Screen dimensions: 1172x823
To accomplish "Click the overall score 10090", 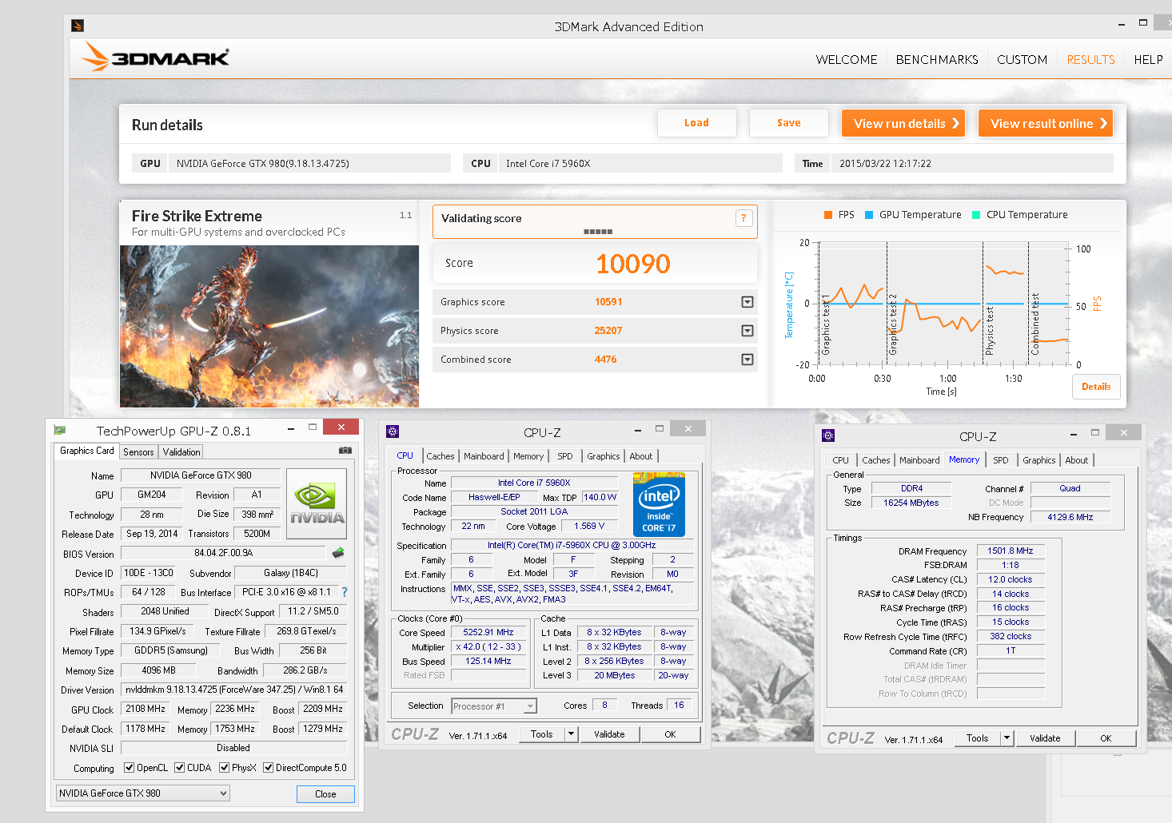I will (x=633, y=264).
